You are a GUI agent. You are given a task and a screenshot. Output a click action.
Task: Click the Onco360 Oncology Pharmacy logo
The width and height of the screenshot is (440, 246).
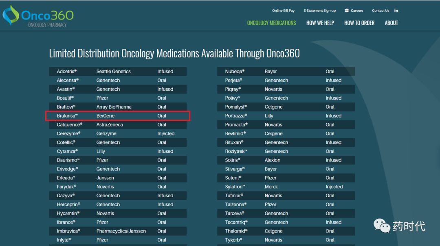38,16
